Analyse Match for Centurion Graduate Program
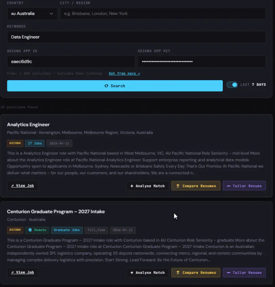This screenshot has height=287, width=275. click(147, 272)
